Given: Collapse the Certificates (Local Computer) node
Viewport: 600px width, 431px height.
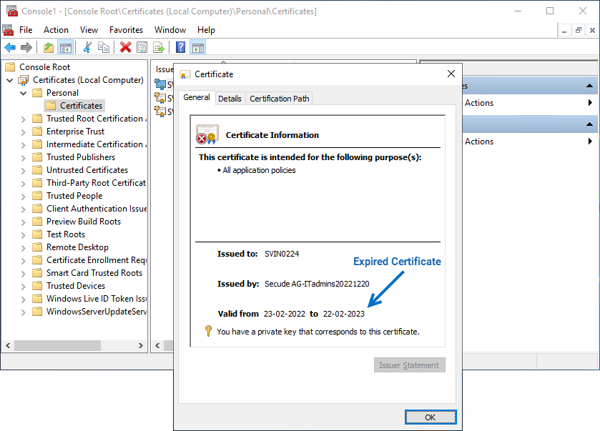Looking at the screenshot, I should click(x=10, y=80).
